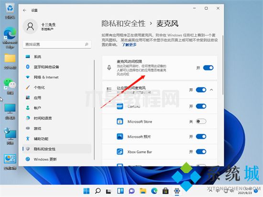Click the 了解更多 link
Image resolution: width=263 pixels, height=197 pixels.
(129, 45)
